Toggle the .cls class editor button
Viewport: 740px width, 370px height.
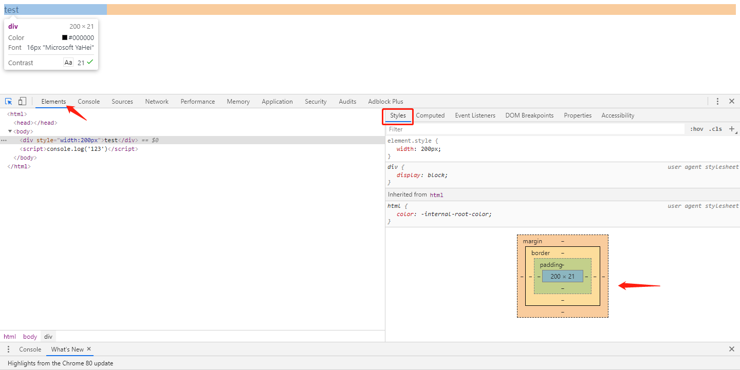[715, 129]
